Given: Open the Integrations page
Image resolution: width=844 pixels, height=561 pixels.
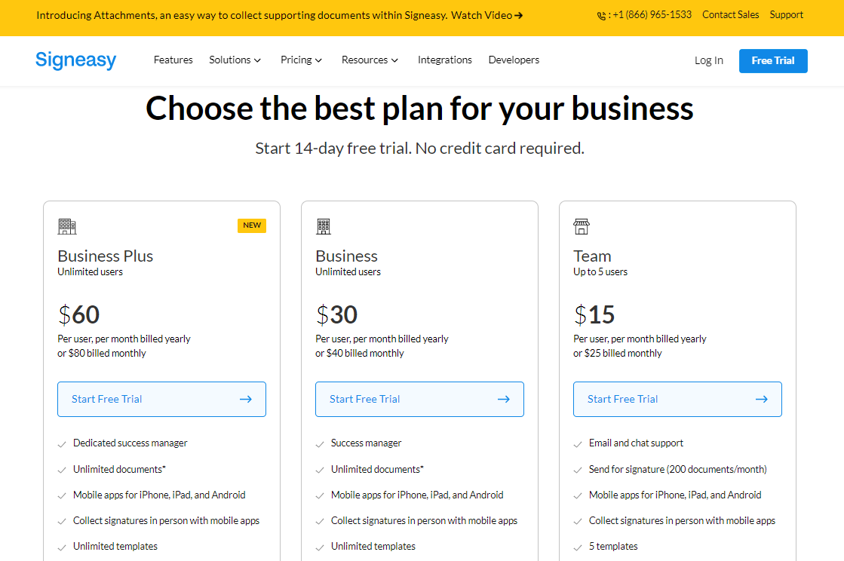Looking at the screenshot, I should (444, 60).
